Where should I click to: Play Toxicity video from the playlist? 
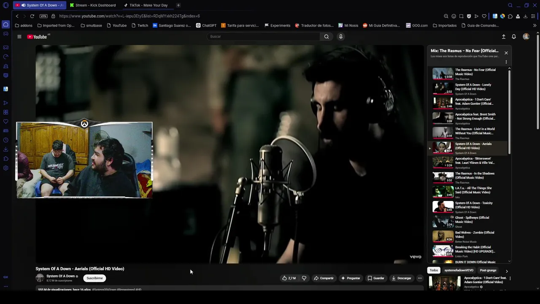click(468, 207)
